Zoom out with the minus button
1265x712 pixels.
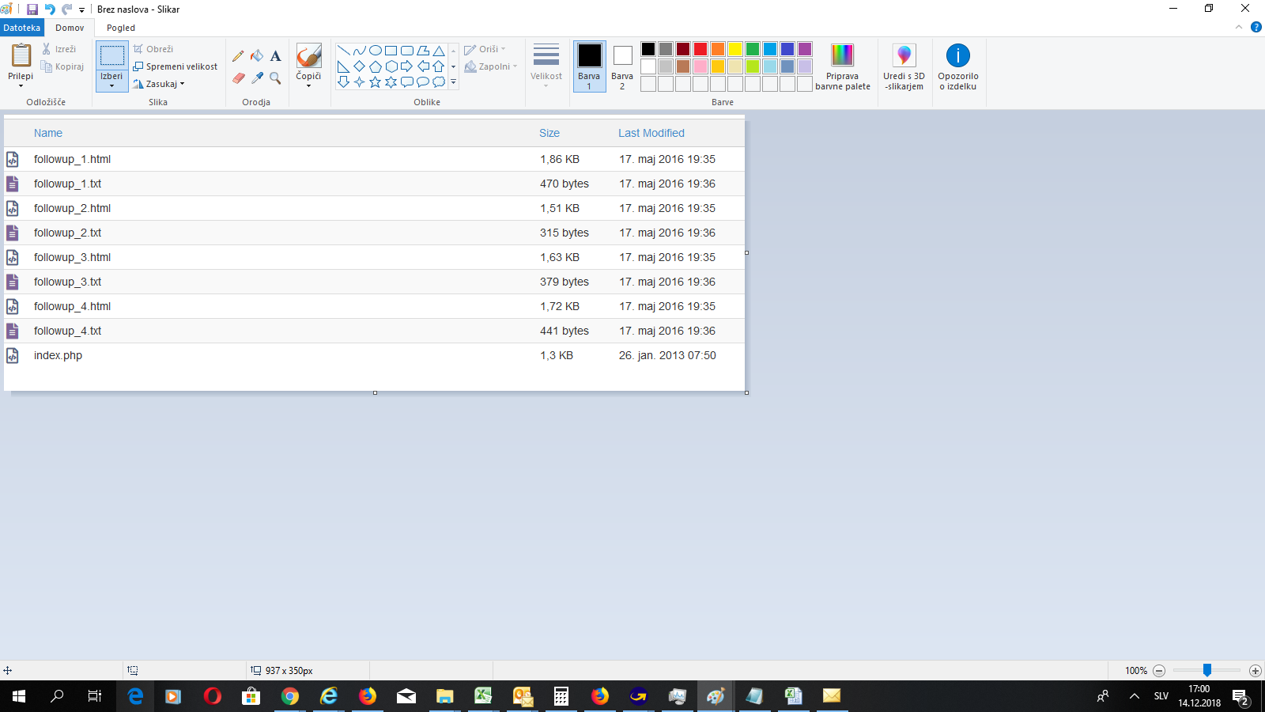[1159, 671]
